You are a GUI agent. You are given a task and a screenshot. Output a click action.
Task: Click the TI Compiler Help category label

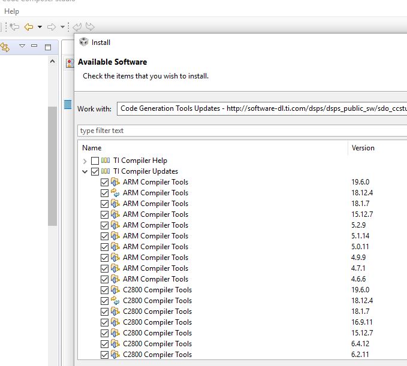[140, 161]
